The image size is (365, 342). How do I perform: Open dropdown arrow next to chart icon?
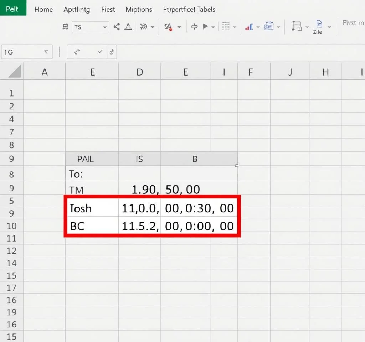click(258, 27)
